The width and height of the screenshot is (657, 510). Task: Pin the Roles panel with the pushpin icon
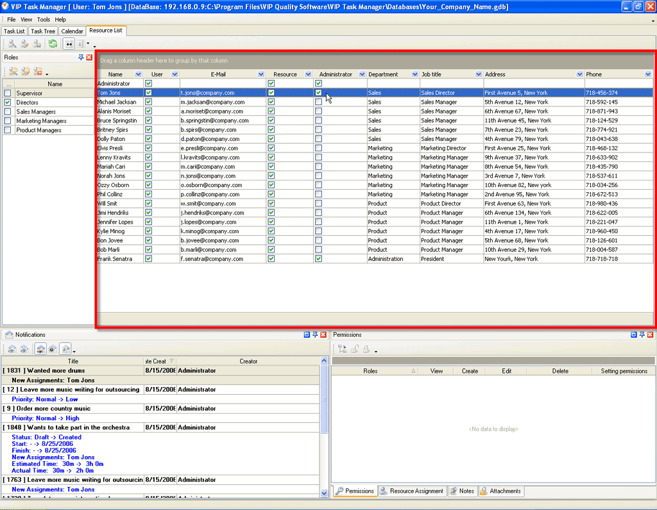tap(81, 58)
